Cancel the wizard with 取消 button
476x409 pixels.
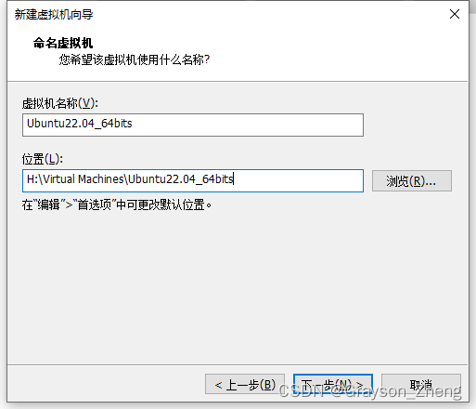click(x=421, y=384)
